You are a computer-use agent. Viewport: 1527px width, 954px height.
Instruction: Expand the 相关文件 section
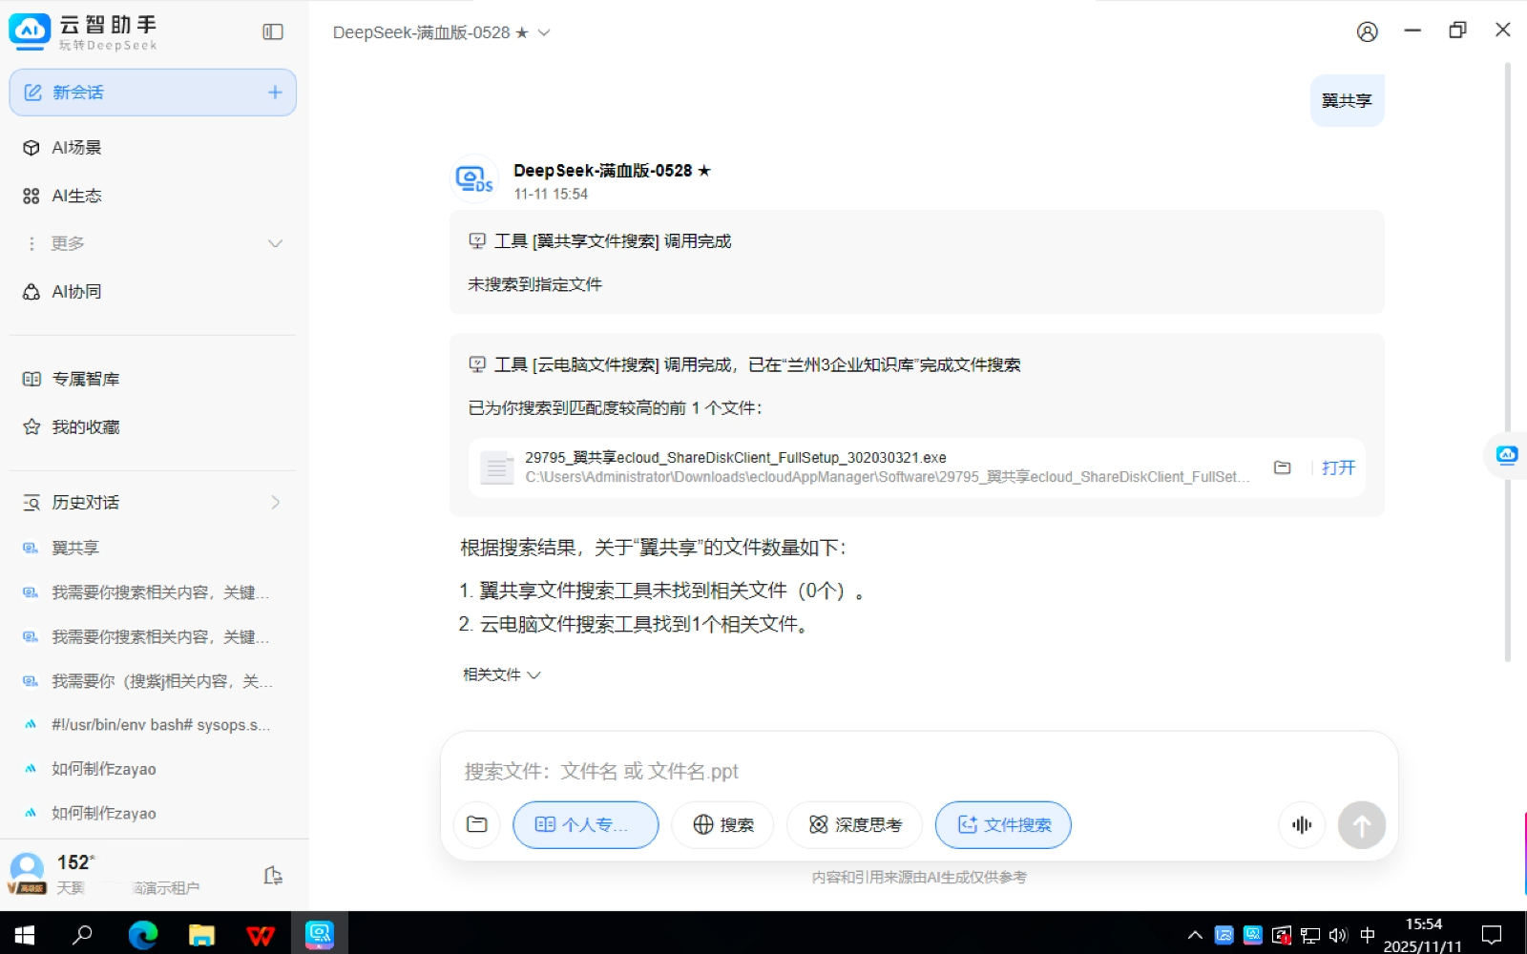click(x=501, y=674)
